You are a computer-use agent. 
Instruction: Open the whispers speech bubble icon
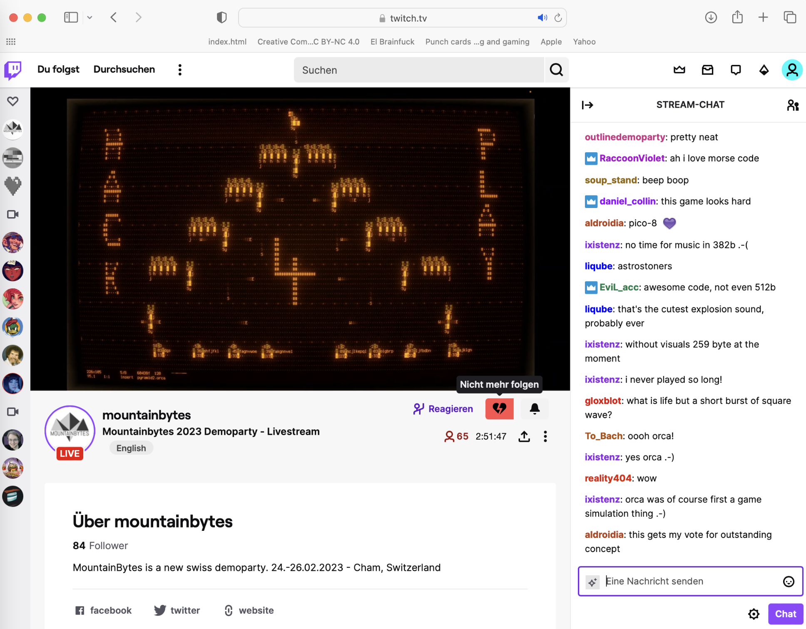click(736, 70)
